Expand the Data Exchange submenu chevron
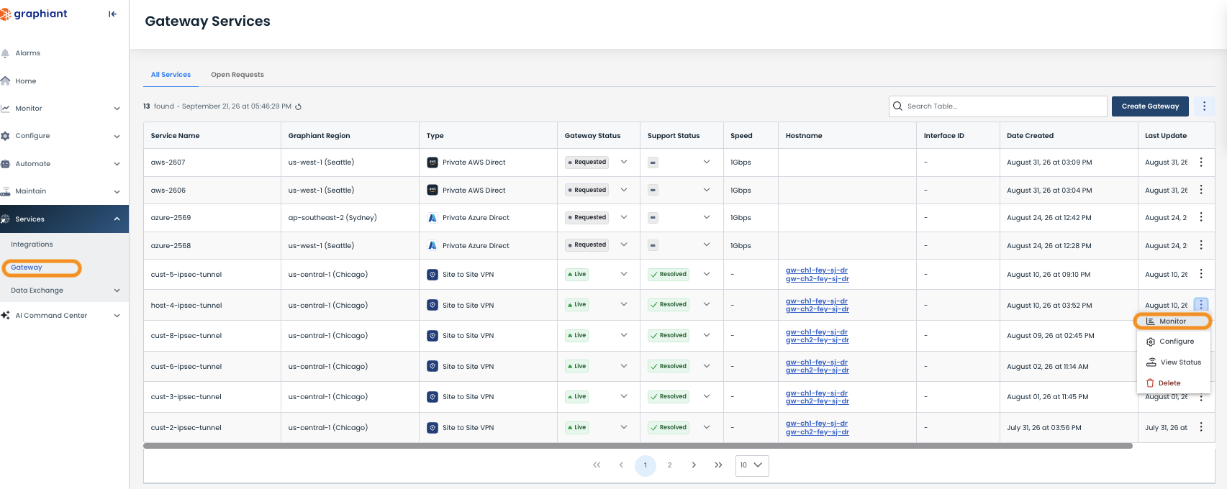This screenshot has height=489, width=1227. point(117,291)
